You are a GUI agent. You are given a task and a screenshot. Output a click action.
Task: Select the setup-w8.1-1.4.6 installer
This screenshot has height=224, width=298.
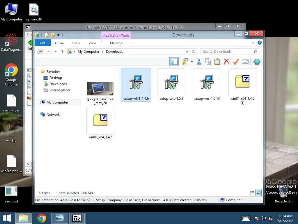[x=136, y=85]
